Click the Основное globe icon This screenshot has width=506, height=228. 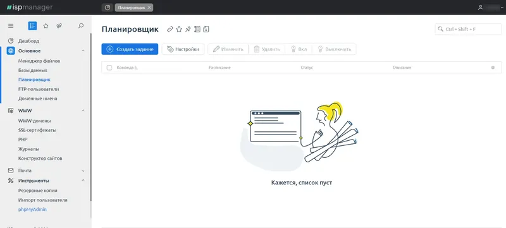(x=11, y=51)
